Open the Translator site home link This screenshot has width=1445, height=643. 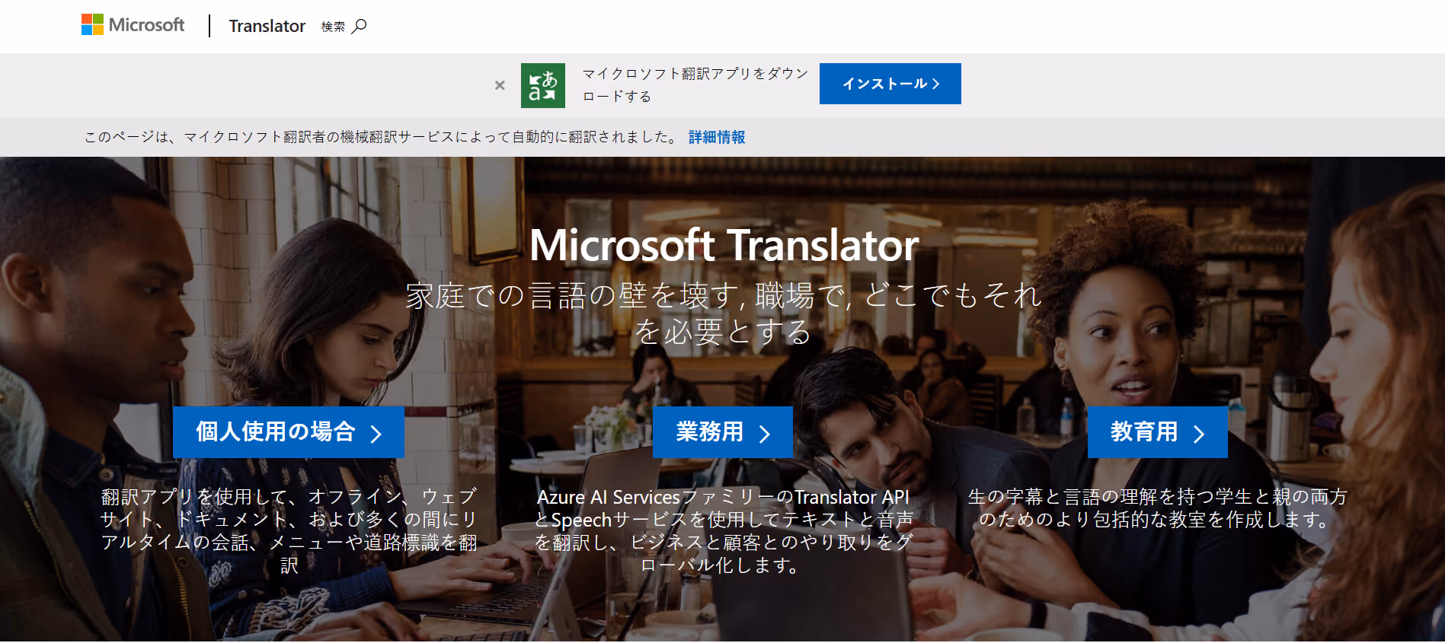point(267,26)
